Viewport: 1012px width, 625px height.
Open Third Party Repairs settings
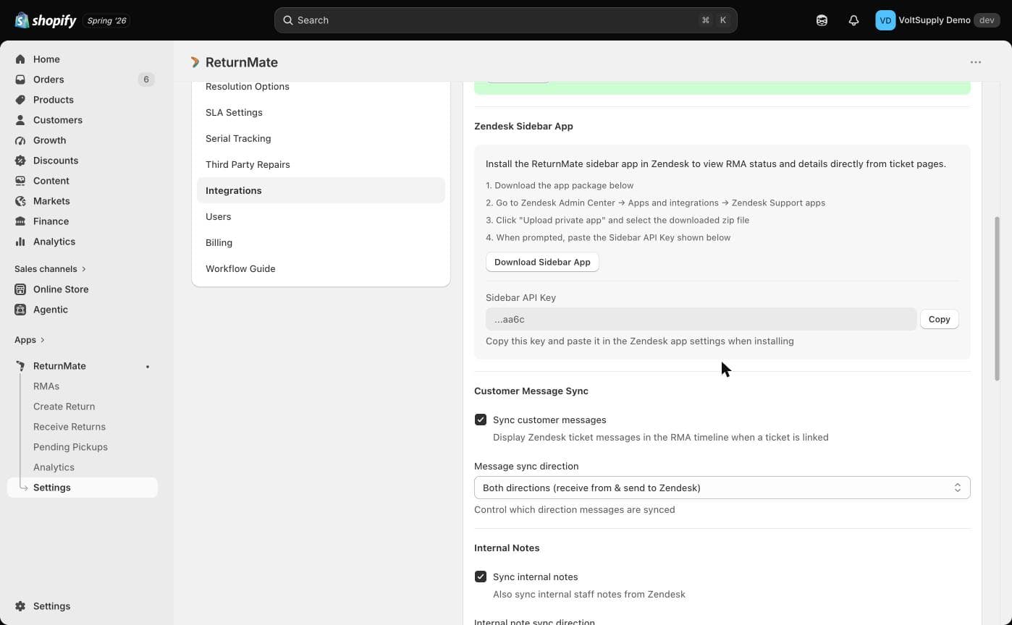tap(248, 164)
